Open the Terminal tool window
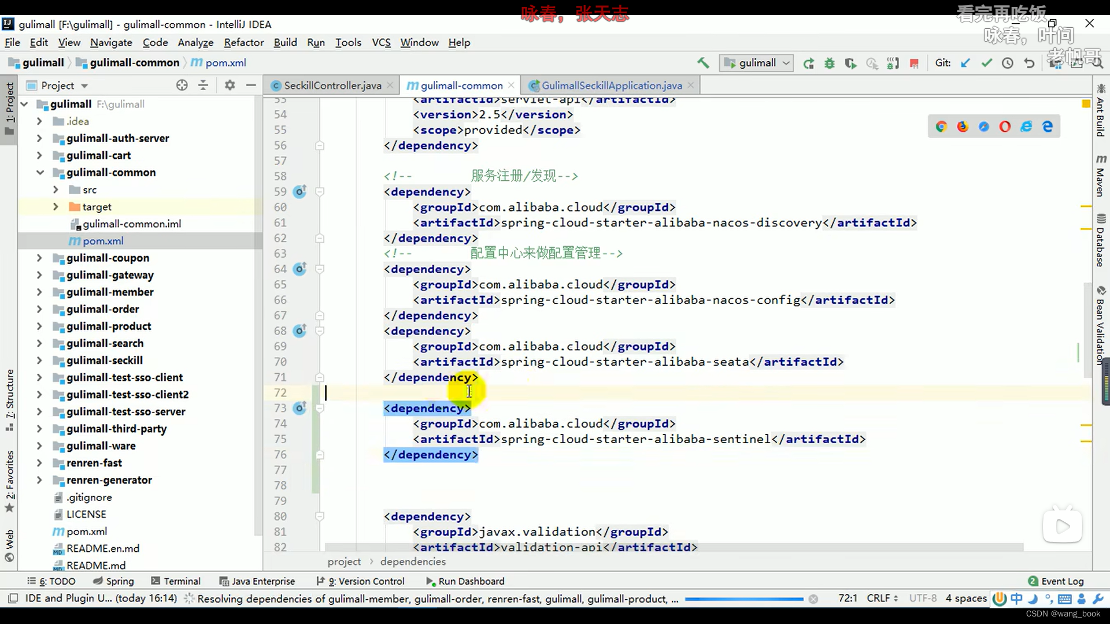The image size is (1110, 624). [x=176, y=581]
